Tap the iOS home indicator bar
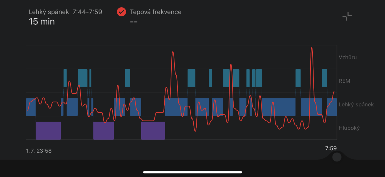The height and width of the screenshot is (177, 385). pos(192,172)
